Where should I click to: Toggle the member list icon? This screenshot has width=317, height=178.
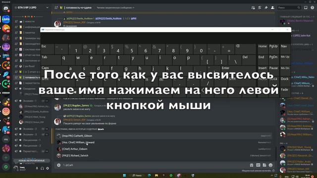point(272,8)
